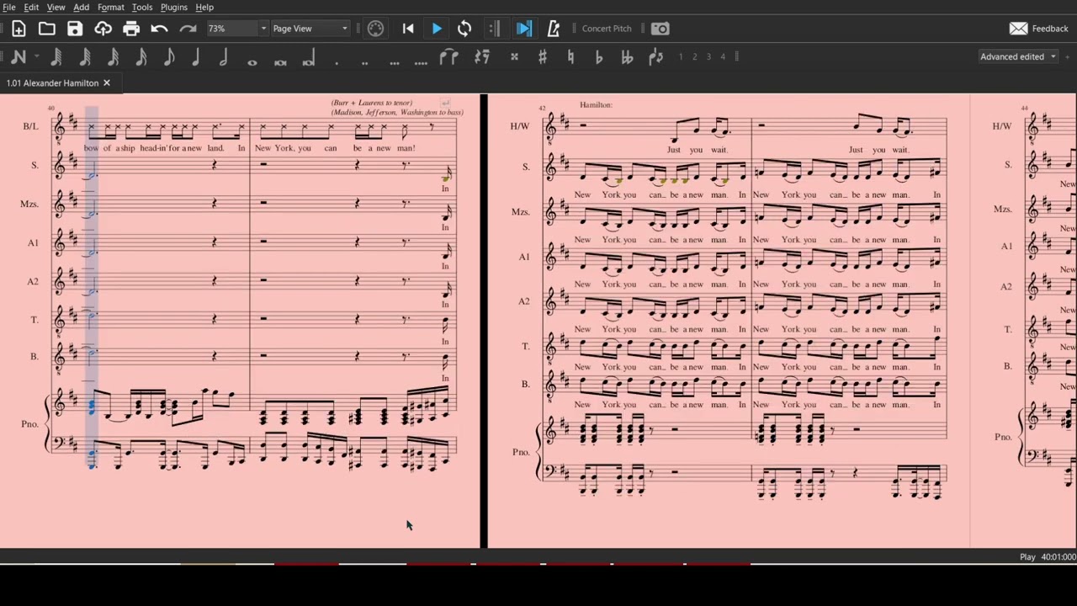Toggle loop playback
The width and height of the screenshot is (1077, 606).
click(x=464, y=29)
